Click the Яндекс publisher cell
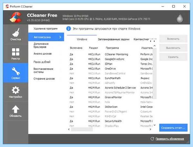 coord(145,78)
